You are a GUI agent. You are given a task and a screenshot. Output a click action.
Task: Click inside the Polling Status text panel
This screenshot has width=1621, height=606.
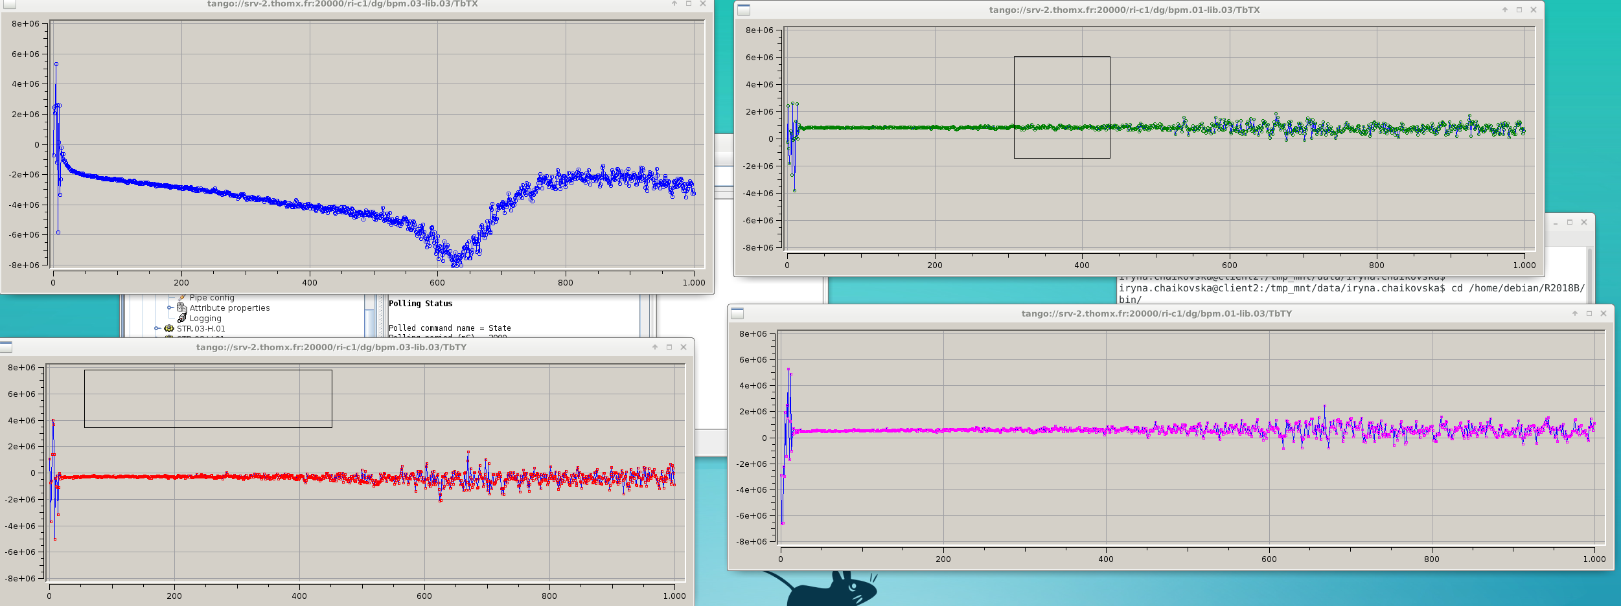[x=505, y=317]
